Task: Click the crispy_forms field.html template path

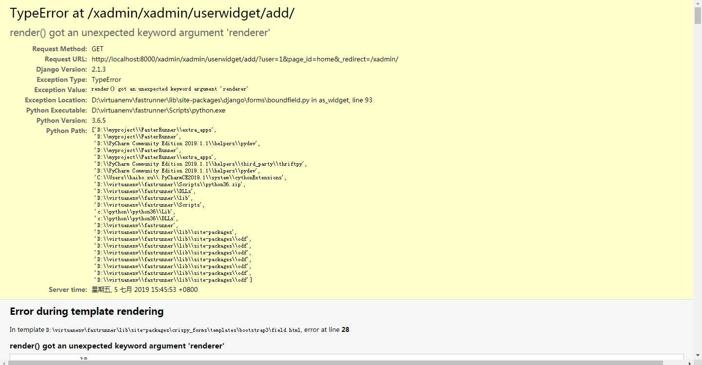Action: click(x=174, y=330)
